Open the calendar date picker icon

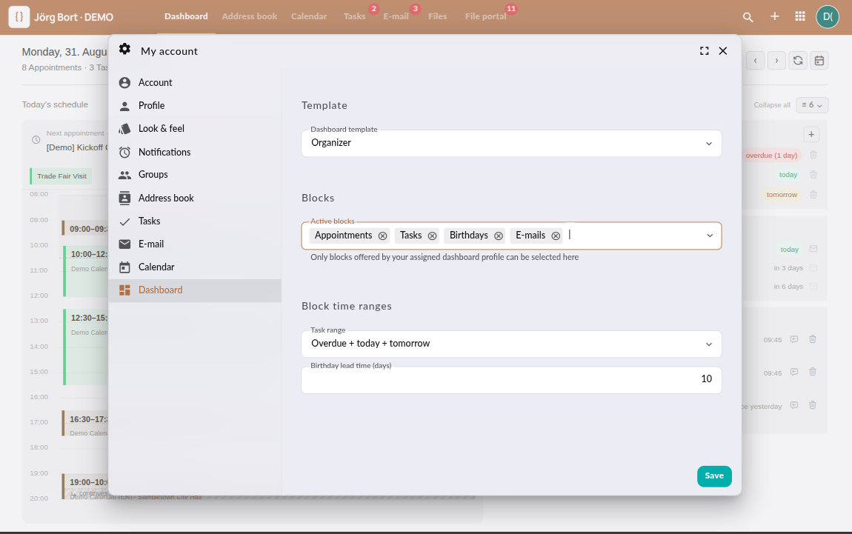point(819,60)
